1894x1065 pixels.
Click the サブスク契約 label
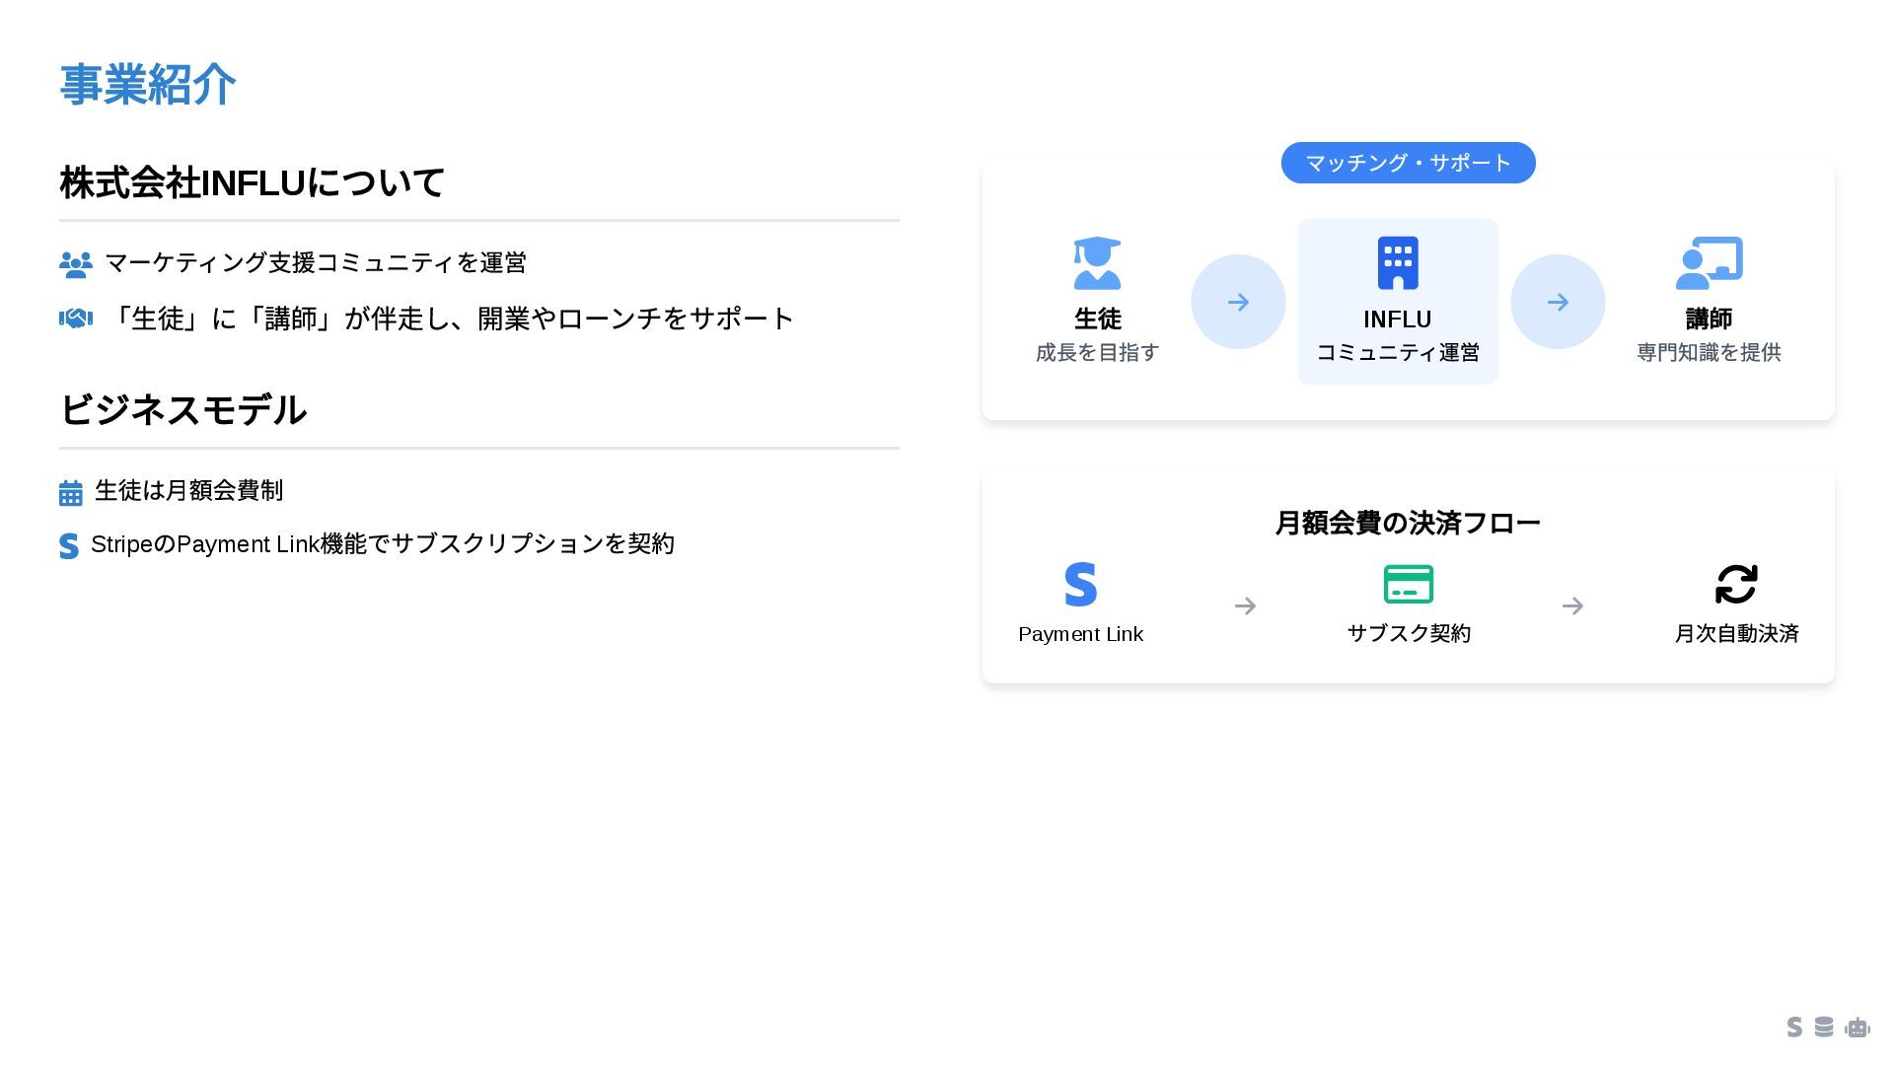(x=1409, y=634)
